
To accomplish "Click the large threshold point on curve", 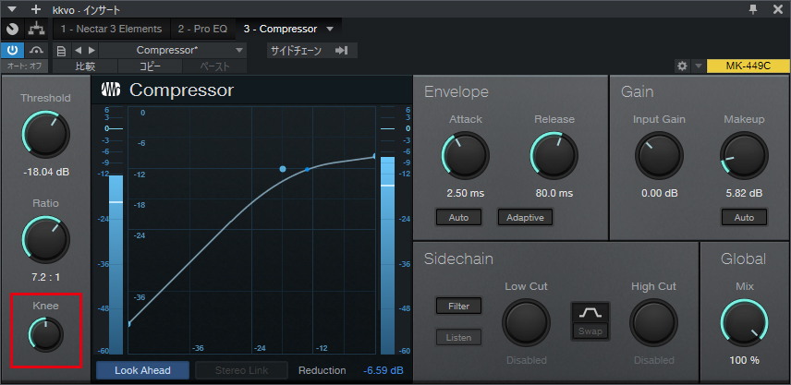I will click(283, 169).
